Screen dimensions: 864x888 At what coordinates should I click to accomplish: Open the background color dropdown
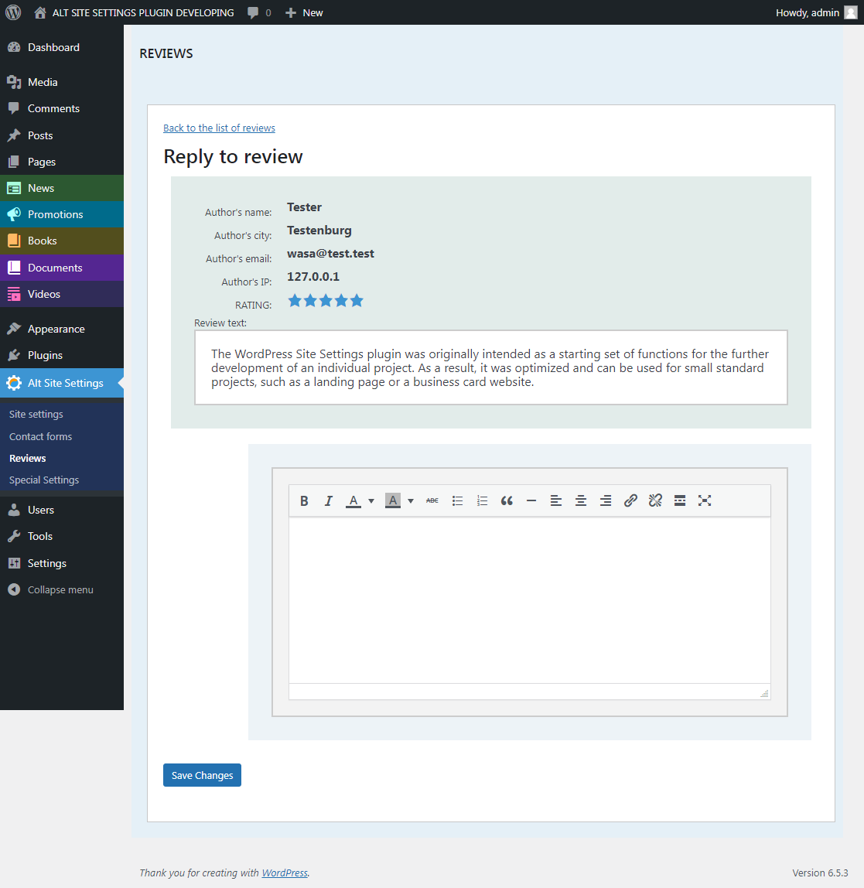point(410,500)
